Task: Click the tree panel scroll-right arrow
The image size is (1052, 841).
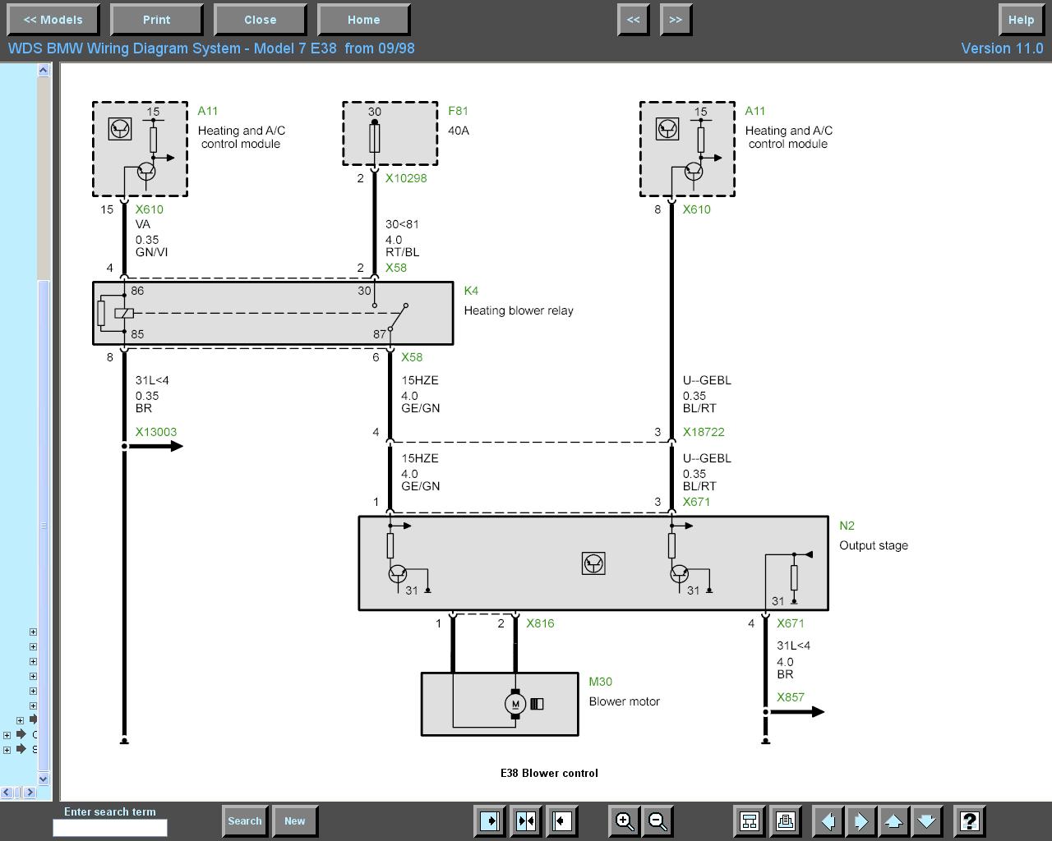Action: pyautogui.click(x=30, y=793)
